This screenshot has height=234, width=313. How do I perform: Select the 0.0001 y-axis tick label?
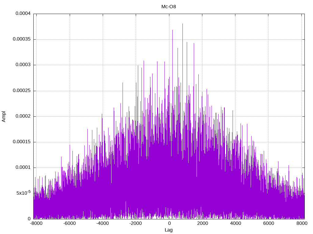point(21,168)
